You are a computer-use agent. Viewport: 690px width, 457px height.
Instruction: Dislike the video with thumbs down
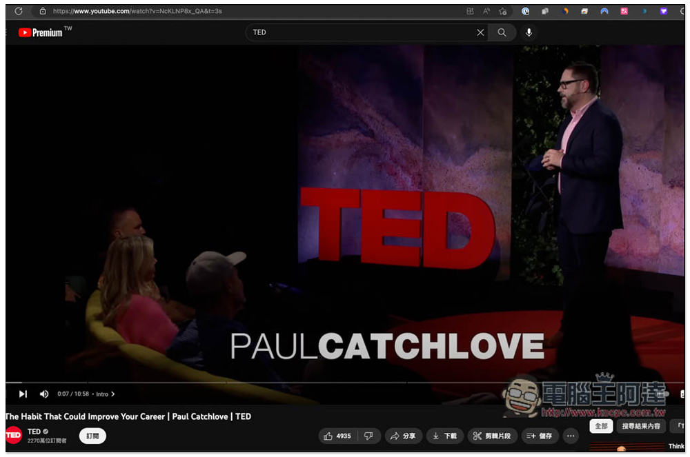368,436
